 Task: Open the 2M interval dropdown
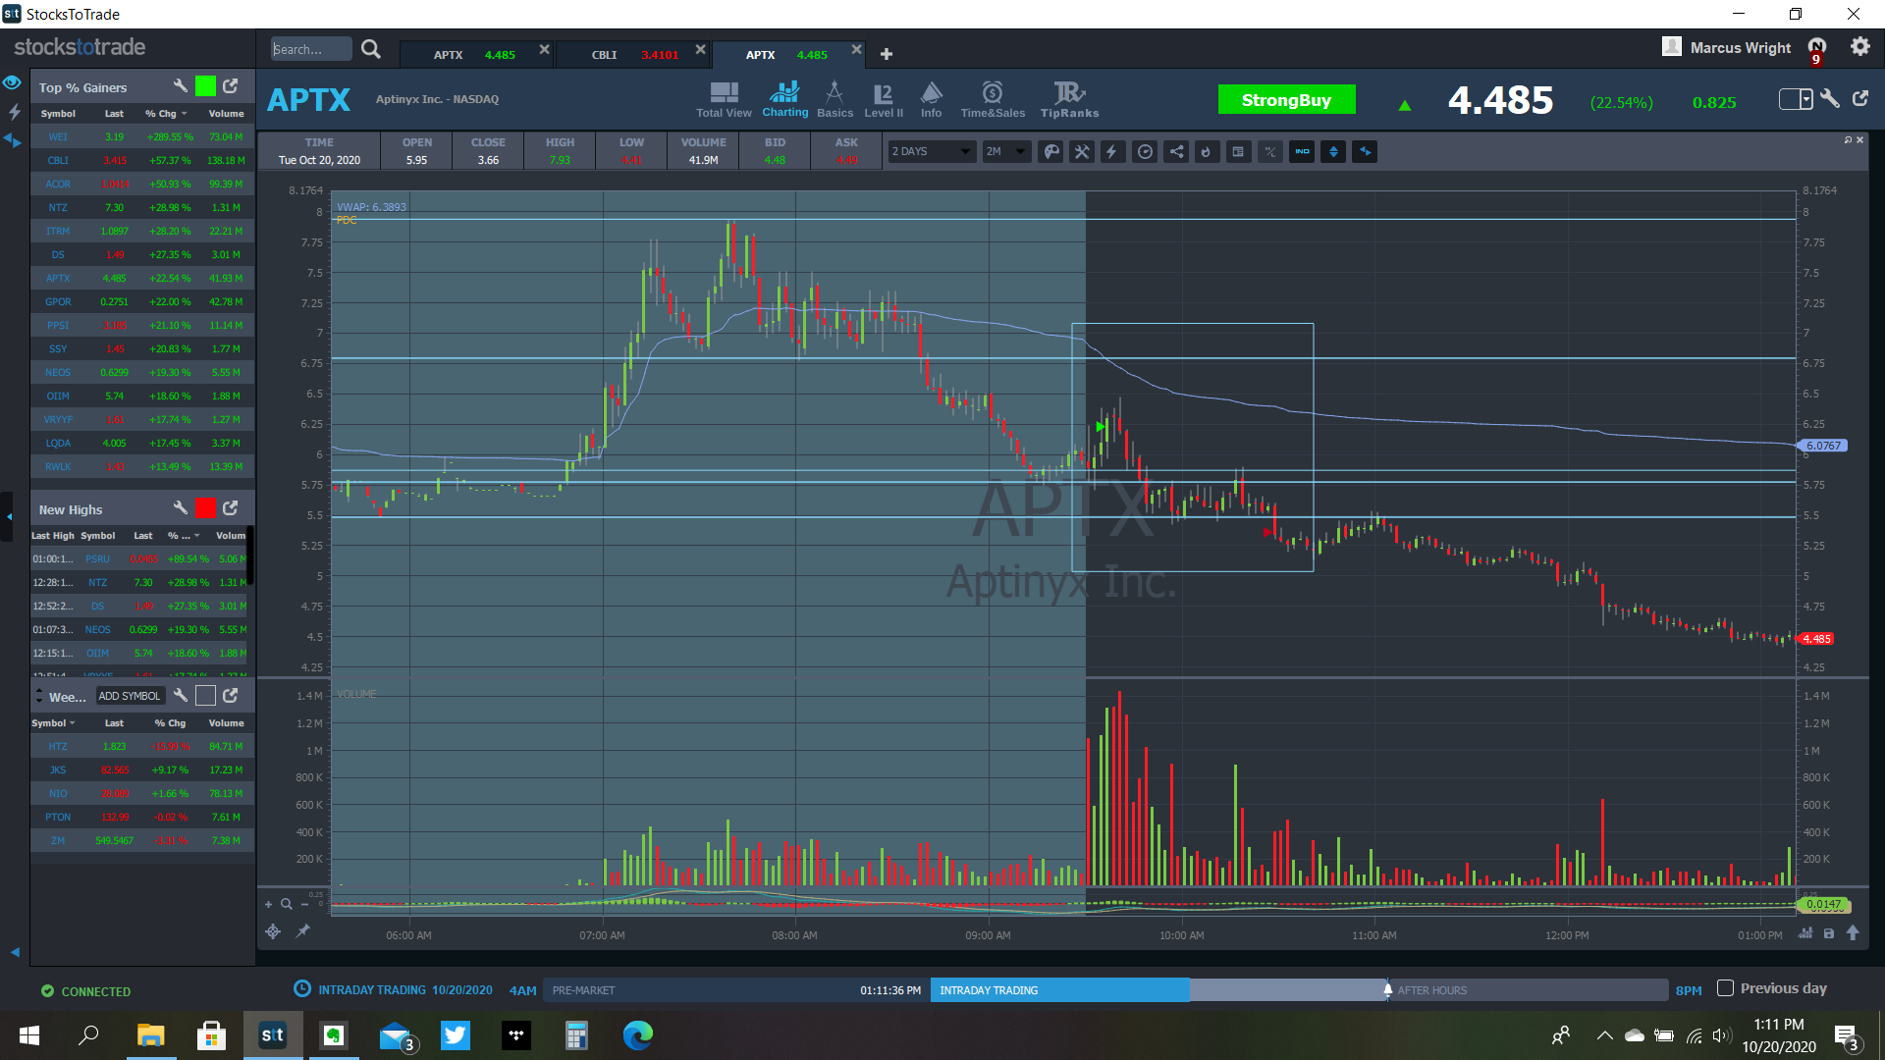pos(1006,151)
